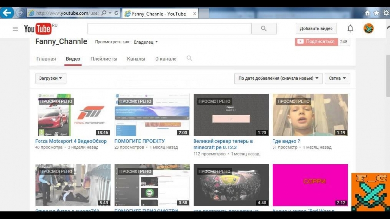This screenshot has height=219, width=390.
Task: Click the Fanny_Channle channel name
Action: pyautogui.click(x=61, y=42)
